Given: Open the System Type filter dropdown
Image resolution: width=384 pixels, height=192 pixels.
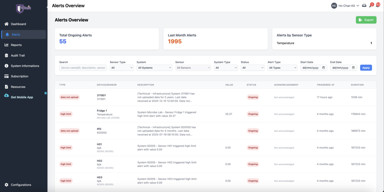Looking at the screenshot, I should pos(225,68).
